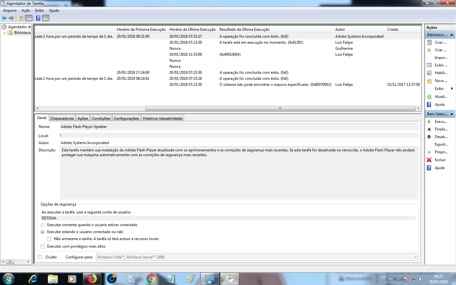Viewport: 456px width, 285px height.
Task: Open help via the toolbar question mark icon
Action: point(38,18)
